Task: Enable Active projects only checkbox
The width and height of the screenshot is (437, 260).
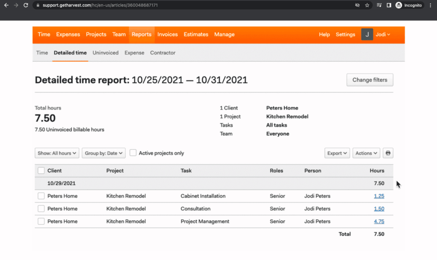Action: click(133, 153)
